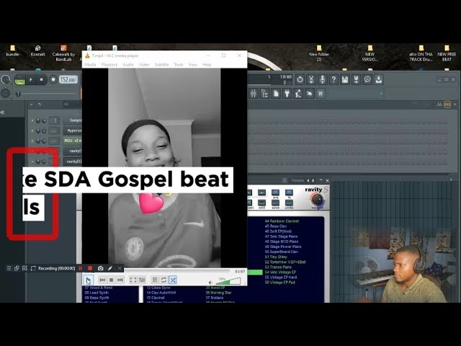Image resolution: width=461 pixels, height=346 pixels.
Task: Open the channel rack menu arrow
Action: point(32,105)
